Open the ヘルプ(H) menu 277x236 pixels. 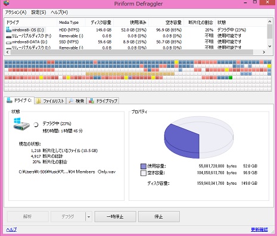pos(59,13)
